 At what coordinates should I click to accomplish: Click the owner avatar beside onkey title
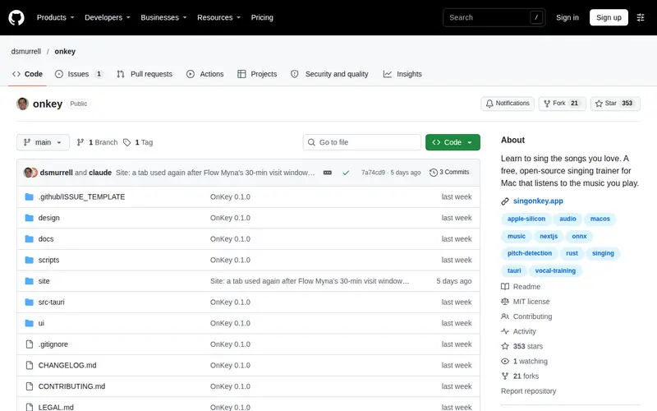pyautogui.click(x=23, y=104)
